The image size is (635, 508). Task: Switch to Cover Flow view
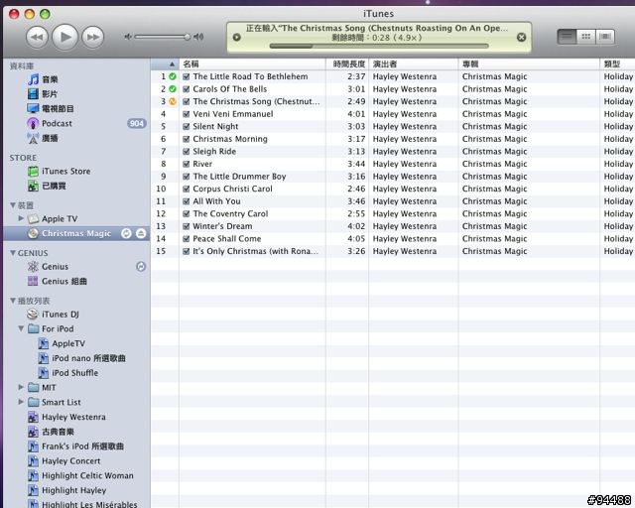point(604,37)
